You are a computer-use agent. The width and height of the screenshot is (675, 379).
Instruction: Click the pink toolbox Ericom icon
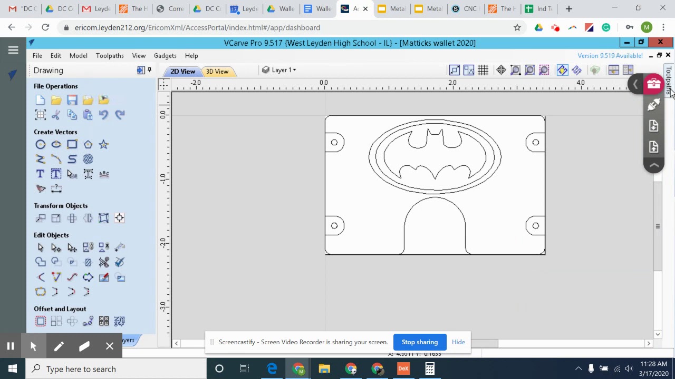click(x=654, y=84)
